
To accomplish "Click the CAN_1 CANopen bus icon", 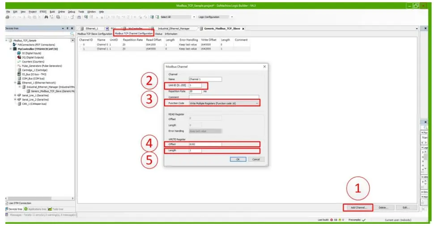I will (19, 104).
